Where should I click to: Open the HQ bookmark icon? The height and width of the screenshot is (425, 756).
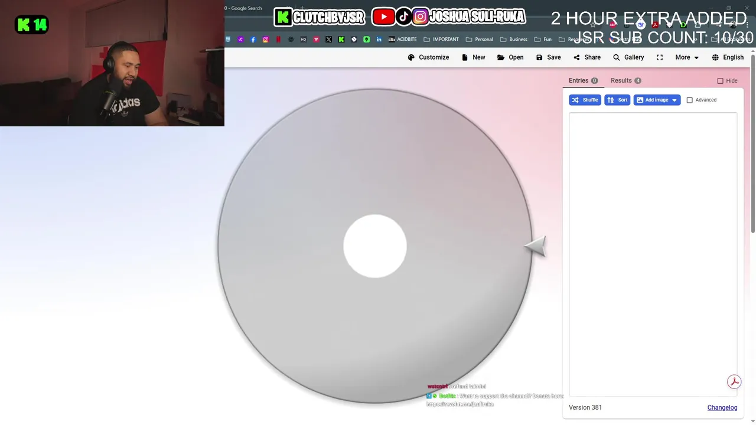point(304,40)
